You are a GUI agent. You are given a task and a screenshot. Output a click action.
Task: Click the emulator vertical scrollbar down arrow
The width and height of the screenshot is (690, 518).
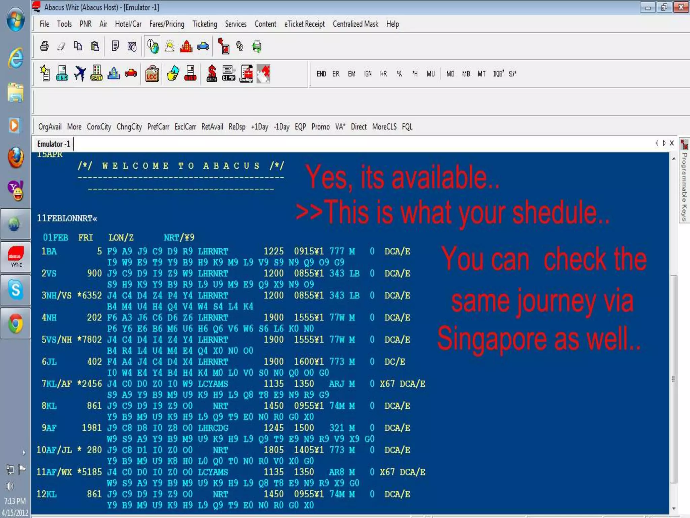point(673,509)
